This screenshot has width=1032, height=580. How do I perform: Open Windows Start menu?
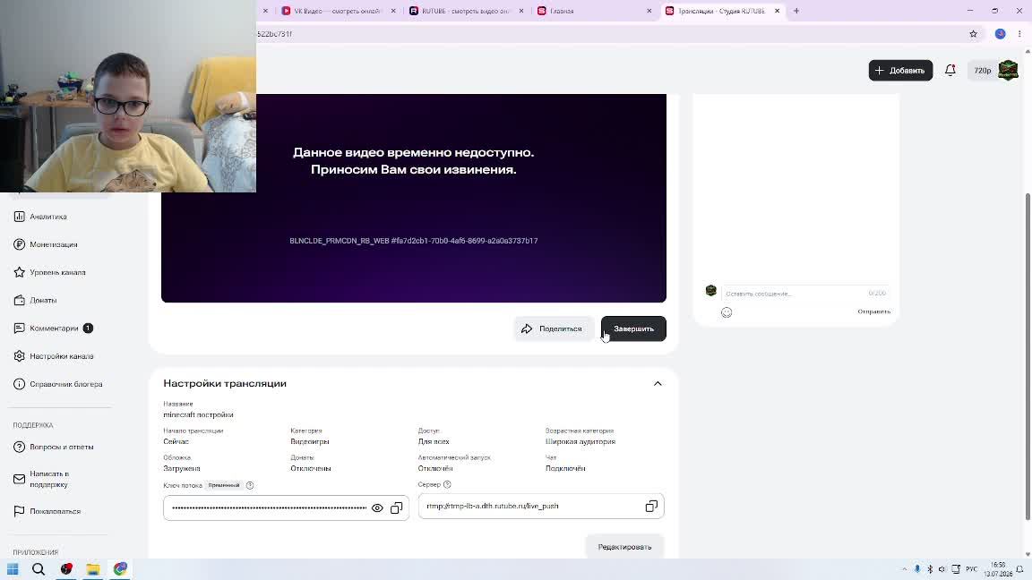click(13, 569)
